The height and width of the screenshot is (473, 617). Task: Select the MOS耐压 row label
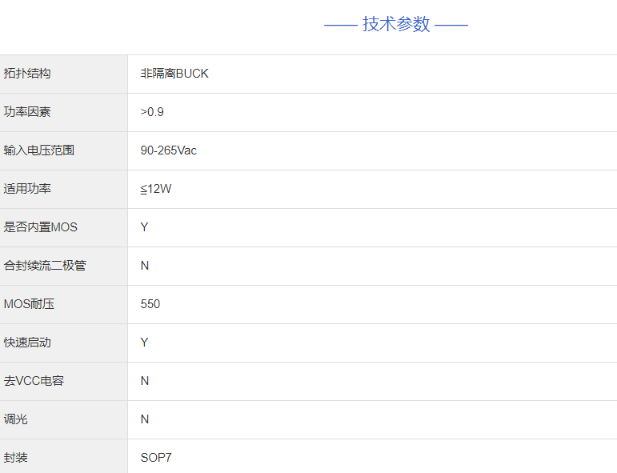(x=30, y=304)
